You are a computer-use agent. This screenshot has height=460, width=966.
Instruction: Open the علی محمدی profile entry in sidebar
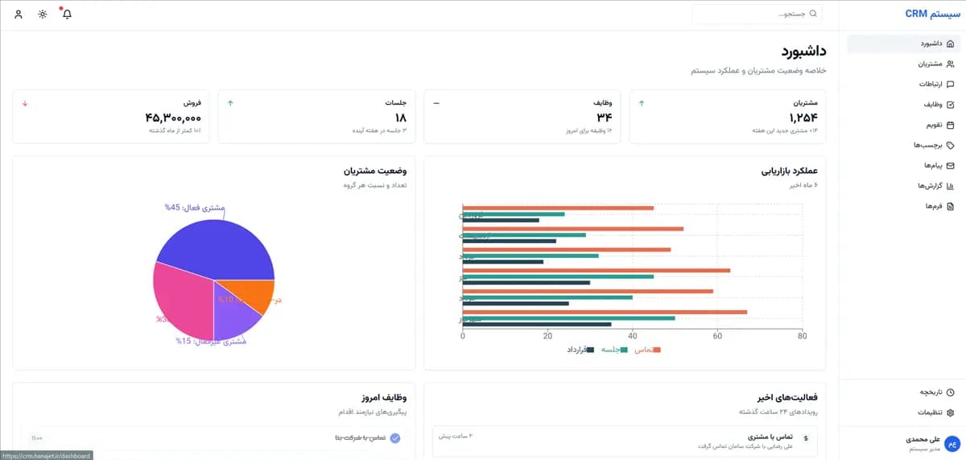pyautogui.click(x=902, y=443)
